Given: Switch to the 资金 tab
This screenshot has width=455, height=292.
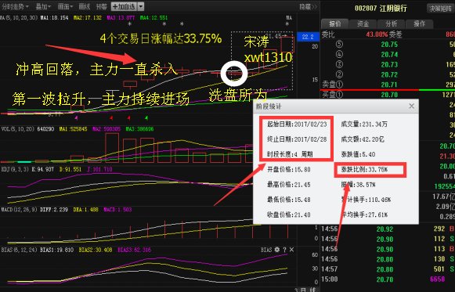Looking at the screenshot, I should pos(363,23).
